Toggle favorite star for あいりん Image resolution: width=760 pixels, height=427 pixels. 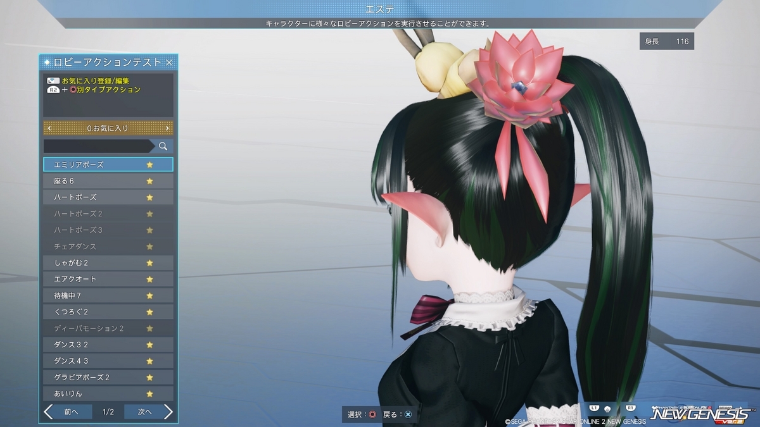(x=150, y=393)
